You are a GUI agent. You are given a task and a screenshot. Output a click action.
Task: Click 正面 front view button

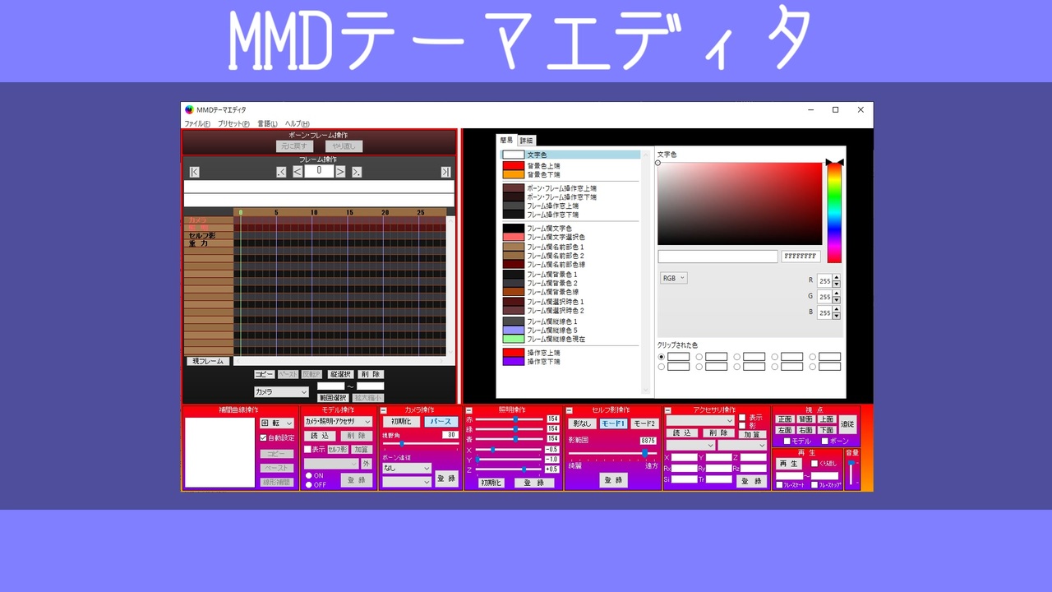tap(785, 419)
